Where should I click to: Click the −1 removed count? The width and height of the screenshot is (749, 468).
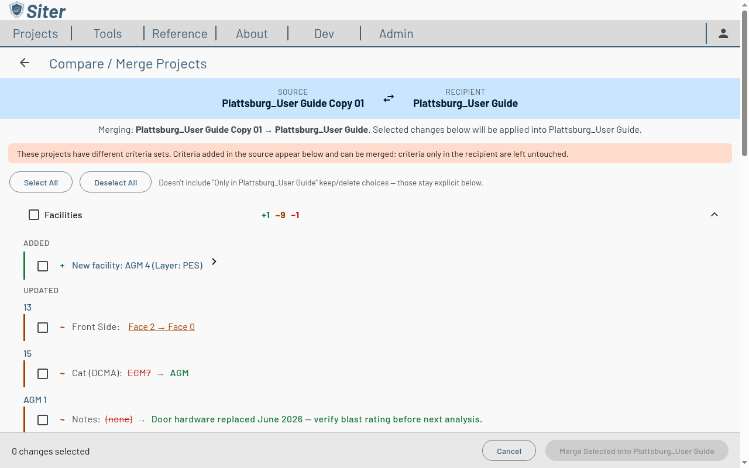[295, 215]
